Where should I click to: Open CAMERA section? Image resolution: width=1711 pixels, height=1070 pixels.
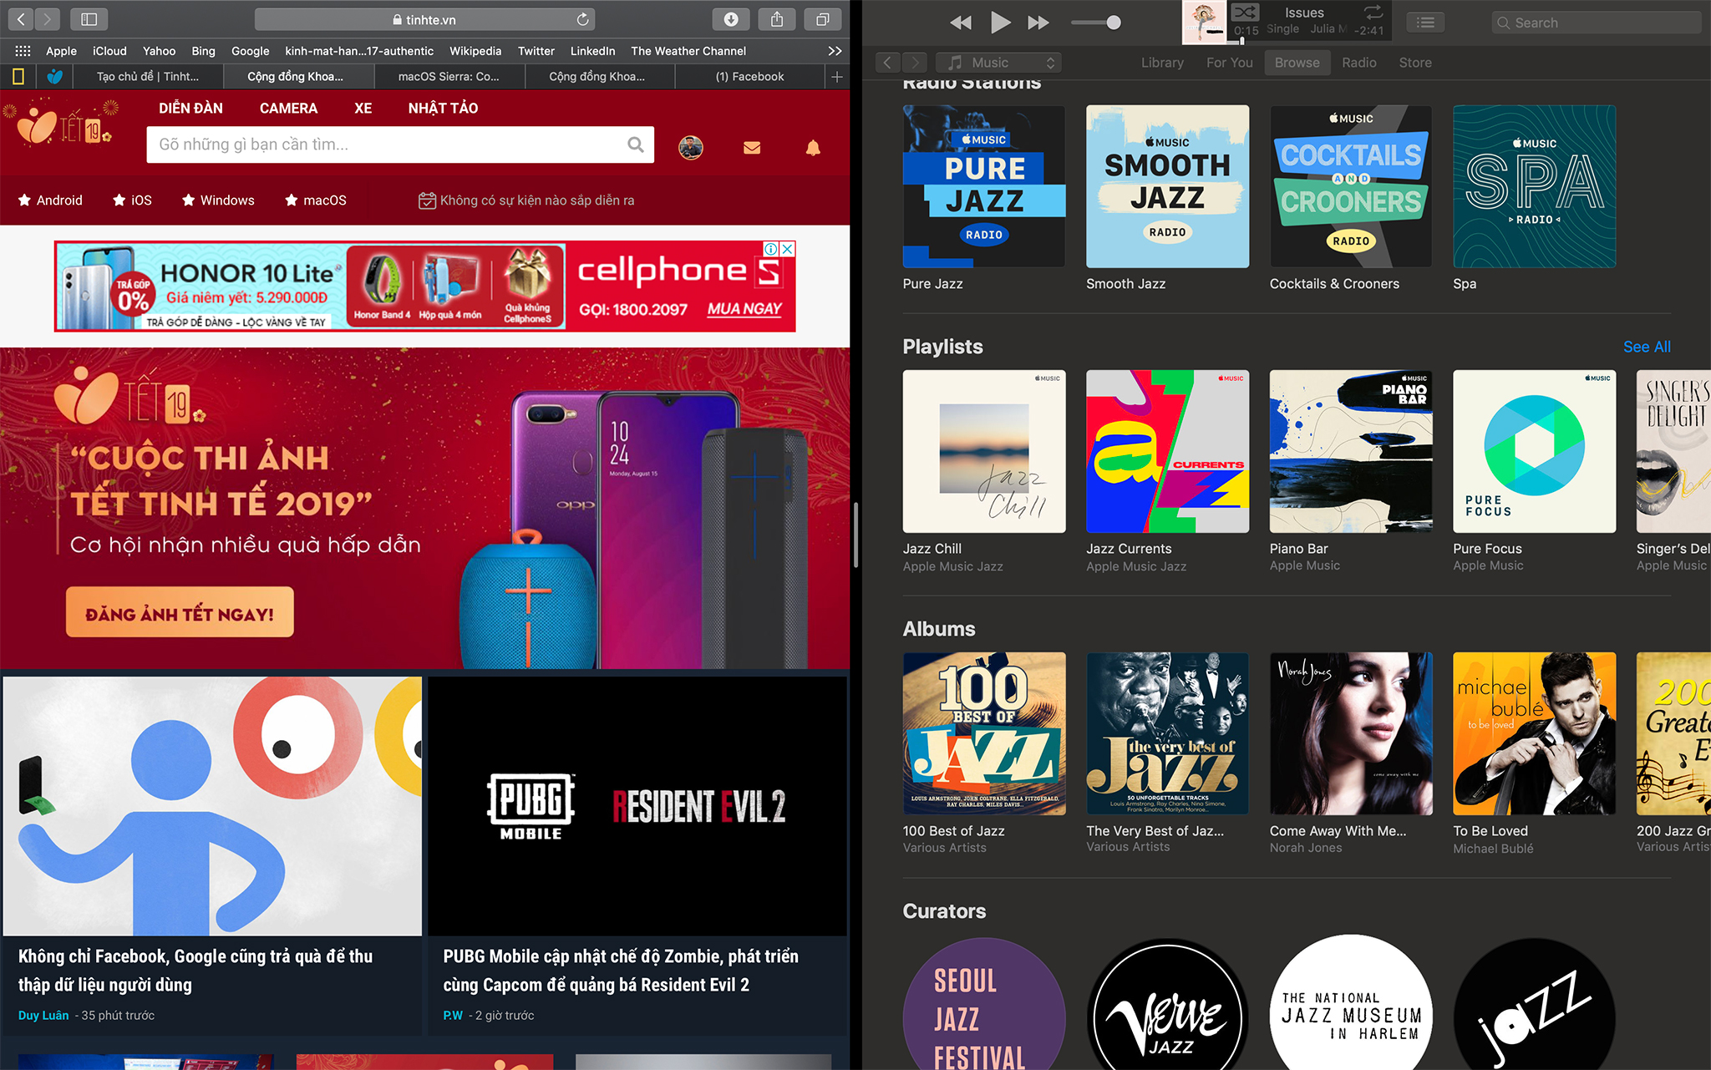click(288, 108)
